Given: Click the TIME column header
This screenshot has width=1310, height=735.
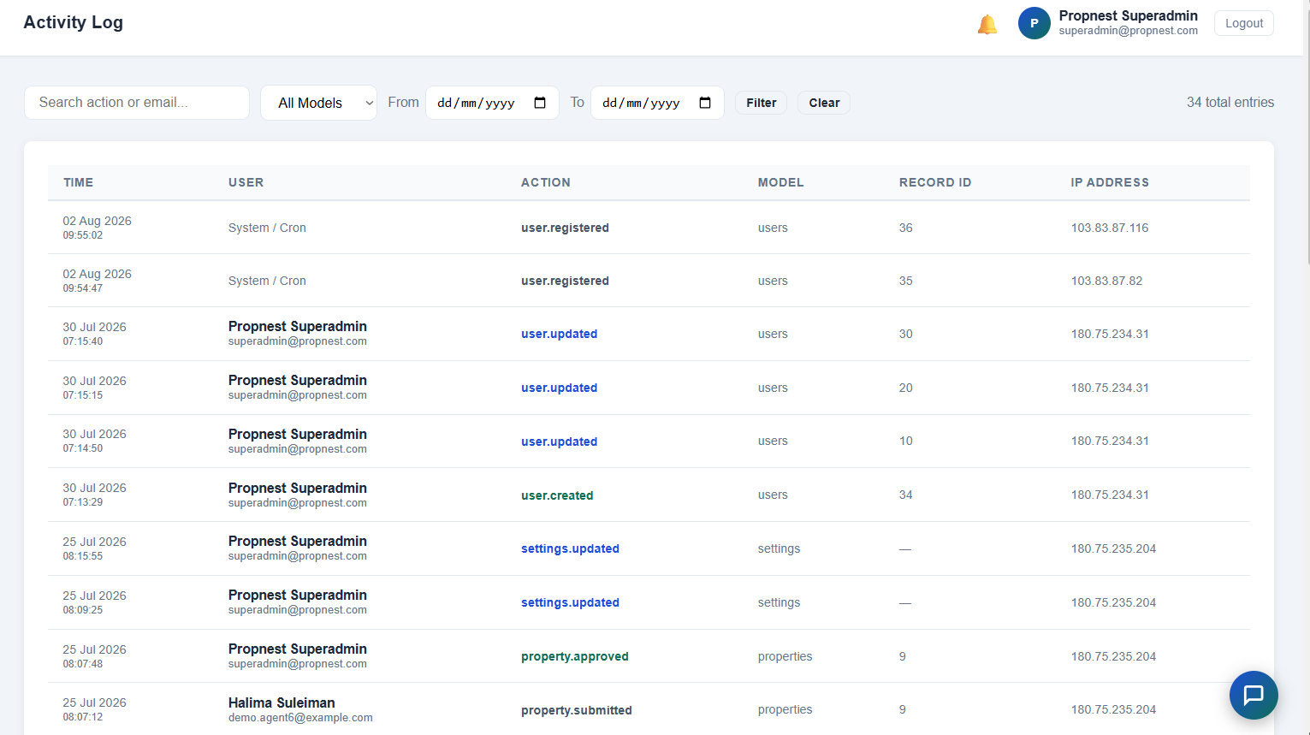Looking at the screenshot, I should click(x=79, y=182).
